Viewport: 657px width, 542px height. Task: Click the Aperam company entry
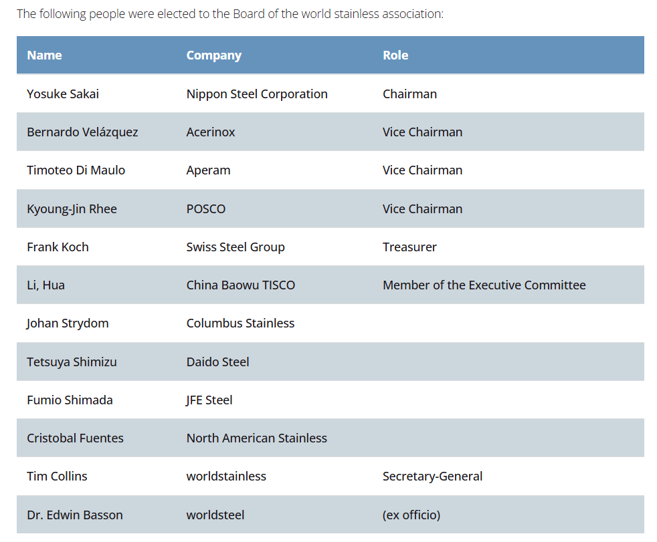pyautogui.click(x=208, y=170)
